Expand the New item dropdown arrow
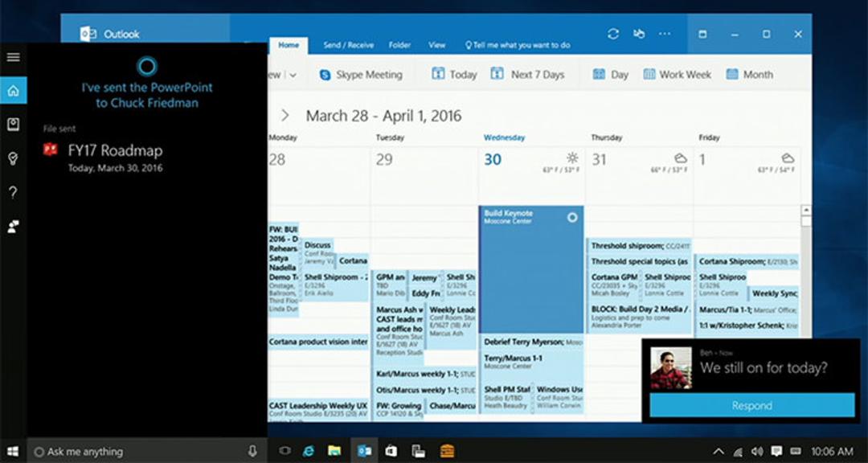 [293, 76]
